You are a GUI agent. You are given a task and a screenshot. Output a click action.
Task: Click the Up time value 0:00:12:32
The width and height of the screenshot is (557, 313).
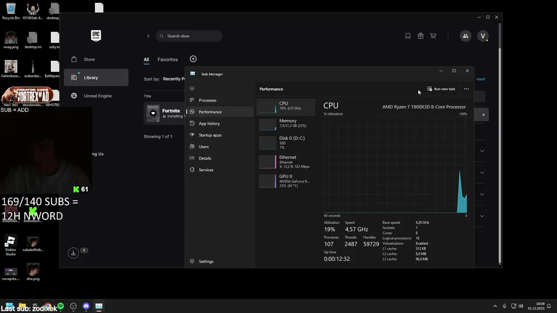337,259
